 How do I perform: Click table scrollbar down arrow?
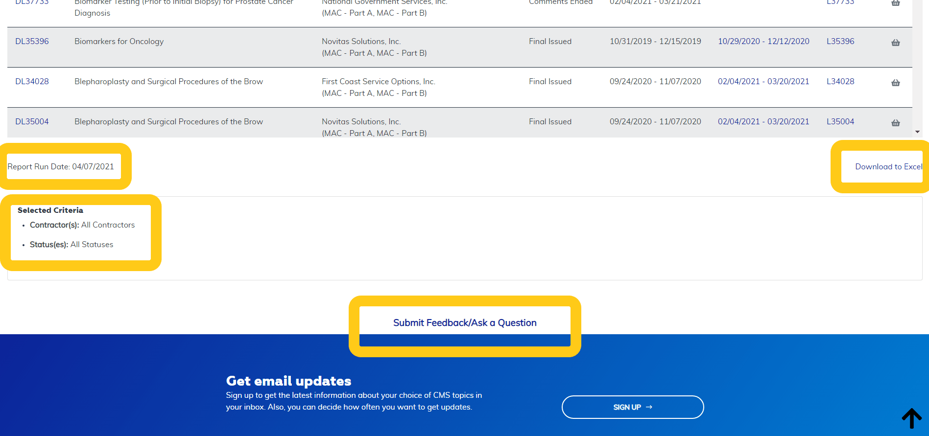pos(917,132)
